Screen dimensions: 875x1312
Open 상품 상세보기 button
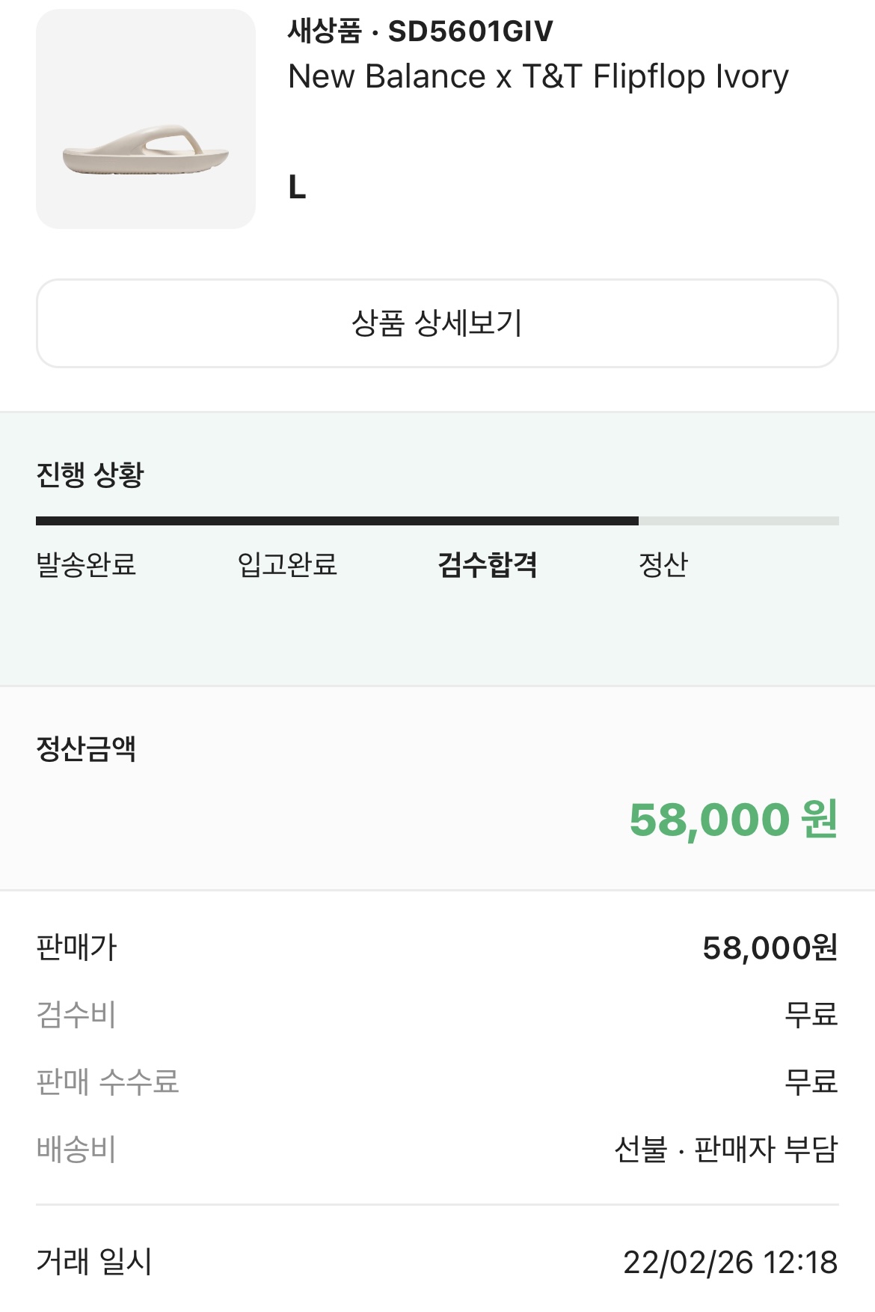(437, 323)
